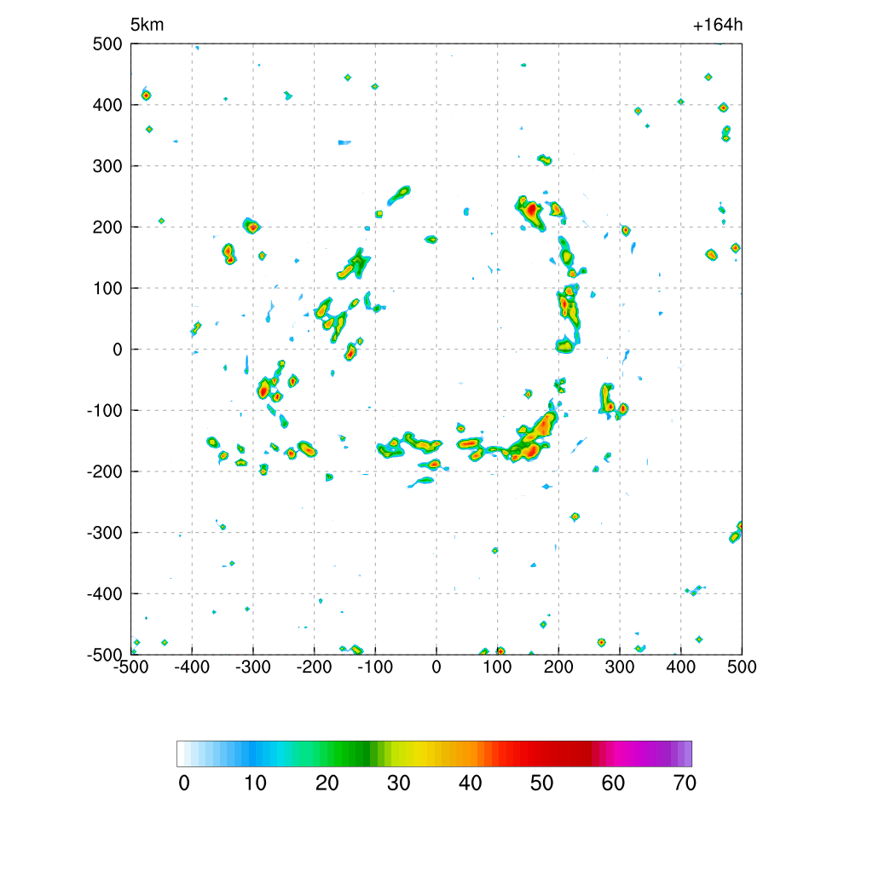The height and width of the screenshot is (873, 873).
Task: Click the x-axis tick label -300
Action: (253, 667)
